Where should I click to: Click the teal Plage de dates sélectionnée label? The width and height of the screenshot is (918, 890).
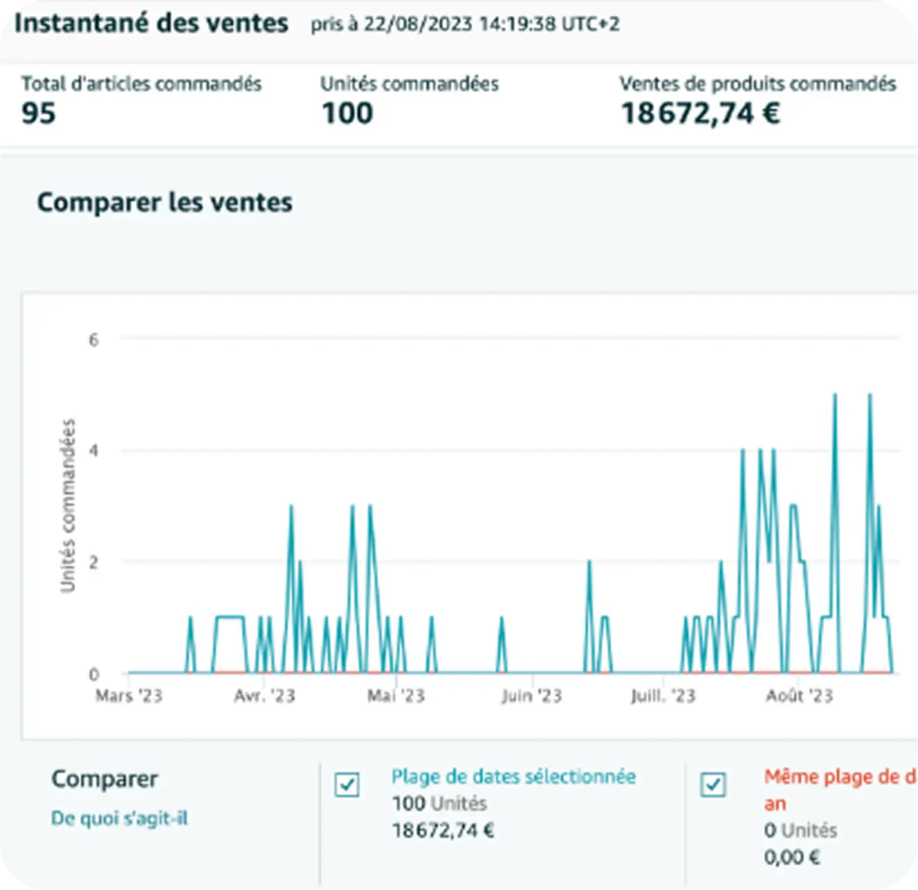pos(513,776)
